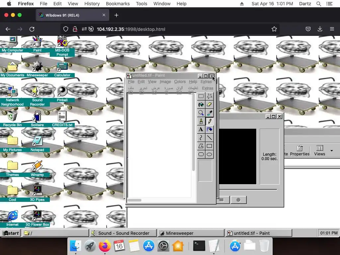Go back using Firefox back arrow

(x=8, y=29)
